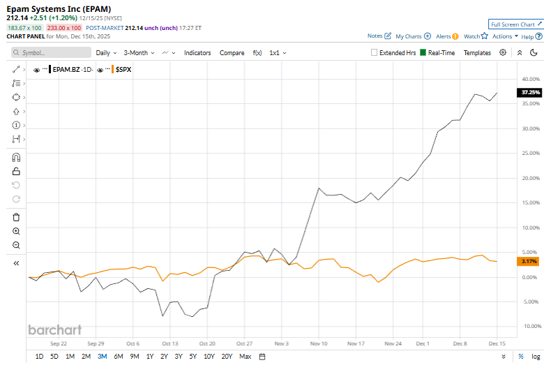544x365 pixels.
Task: Select the 10Y time range
Action: point(209,357)
